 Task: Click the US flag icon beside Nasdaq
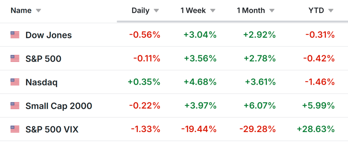pos(15,82)
